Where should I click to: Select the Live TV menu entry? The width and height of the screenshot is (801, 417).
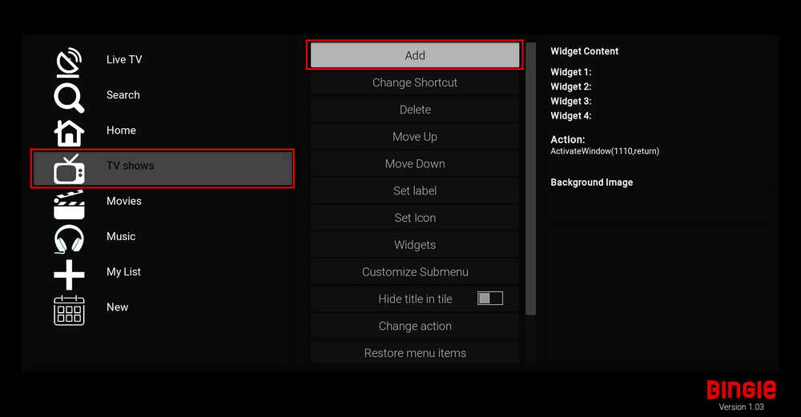pos(124,59)
